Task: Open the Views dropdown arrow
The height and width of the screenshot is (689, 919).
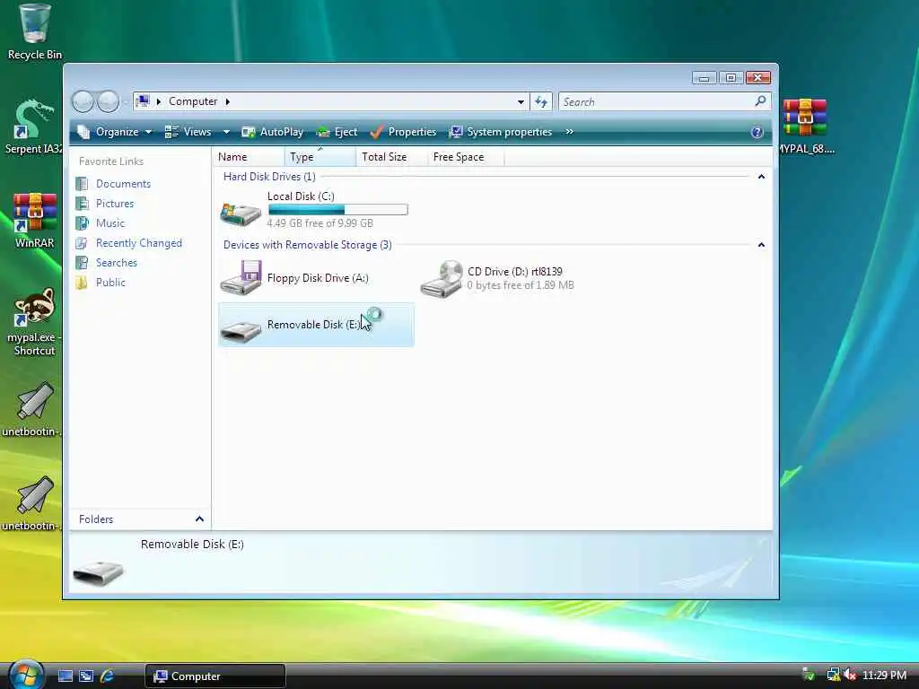Action: [x=226, y=133]
